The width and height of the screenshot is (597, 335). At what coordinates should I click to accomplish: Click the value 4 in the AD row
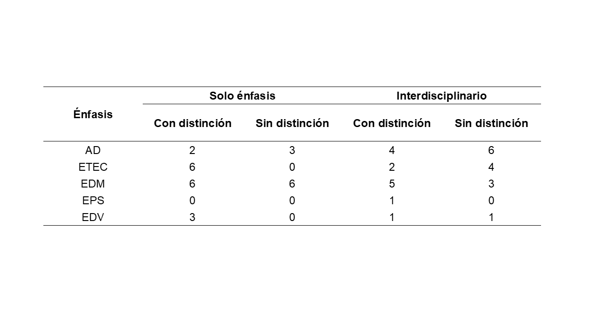pyautogui.click(x=392, y=150)
